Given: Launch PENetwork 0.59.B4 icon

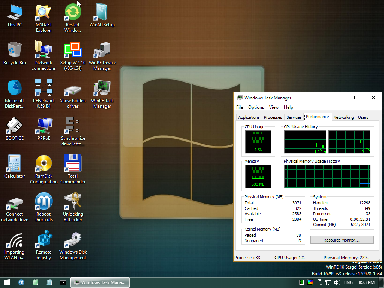Looking at the screenshot, I should coord(43,94).
